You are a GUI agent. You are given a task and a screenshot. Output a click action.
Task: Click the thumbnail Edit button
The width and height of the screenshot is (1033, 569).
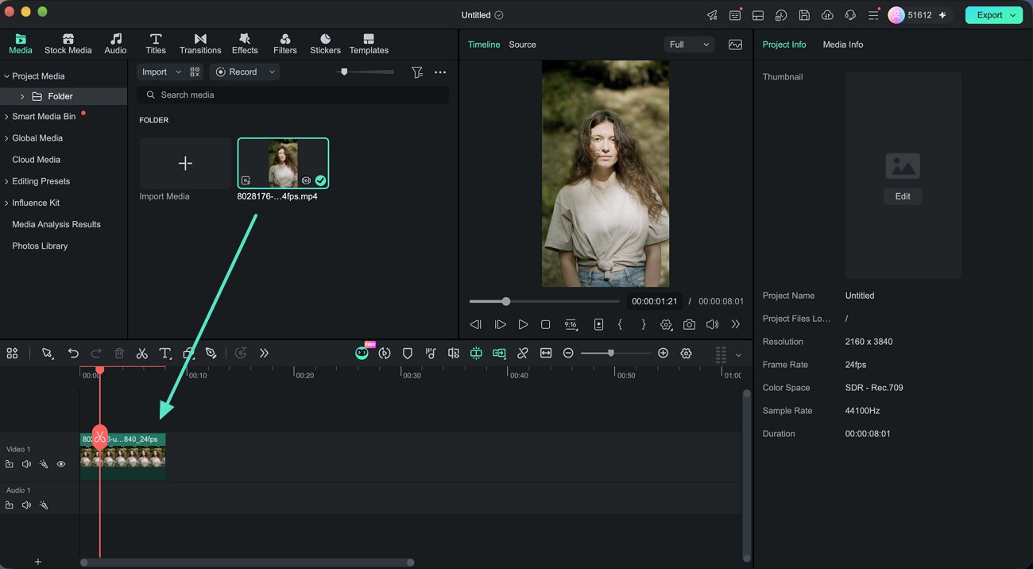pos(903,196)
